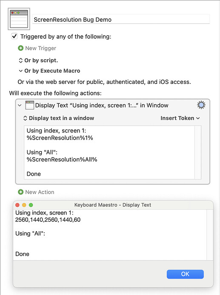The image size is (220, 295).
Task: Click the Display Text action window icon
Action: 29,105
